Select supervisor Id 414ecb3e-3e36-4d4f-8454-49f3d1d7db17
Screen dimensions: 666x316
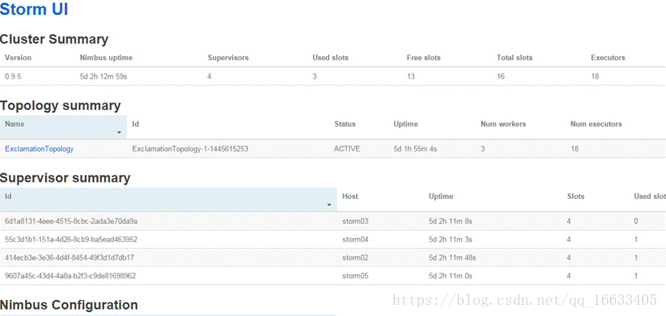70,257
